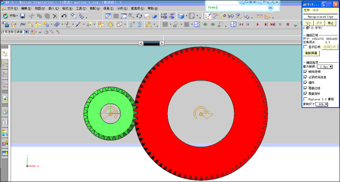This screenshot has width=340, height=182.
Task: Open the History clock sidebar tab
Action: (x=5, y=112)
